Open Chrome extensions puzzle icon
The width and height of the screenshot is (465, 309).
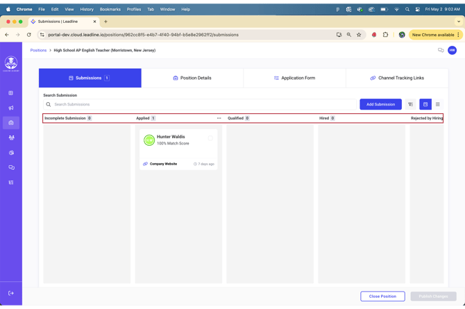click(x=385, y=35)
